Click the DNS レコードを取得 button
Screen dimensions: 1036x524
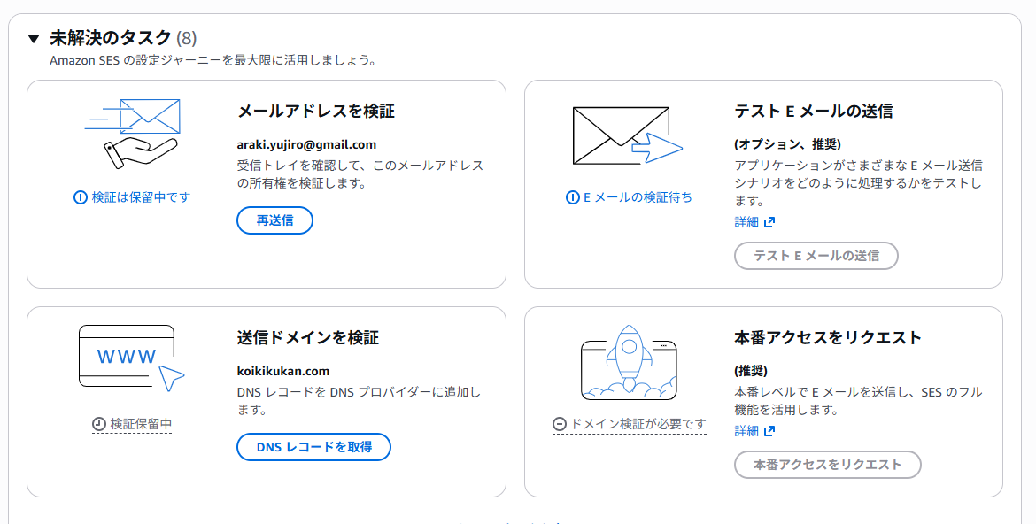coord(313,447)
